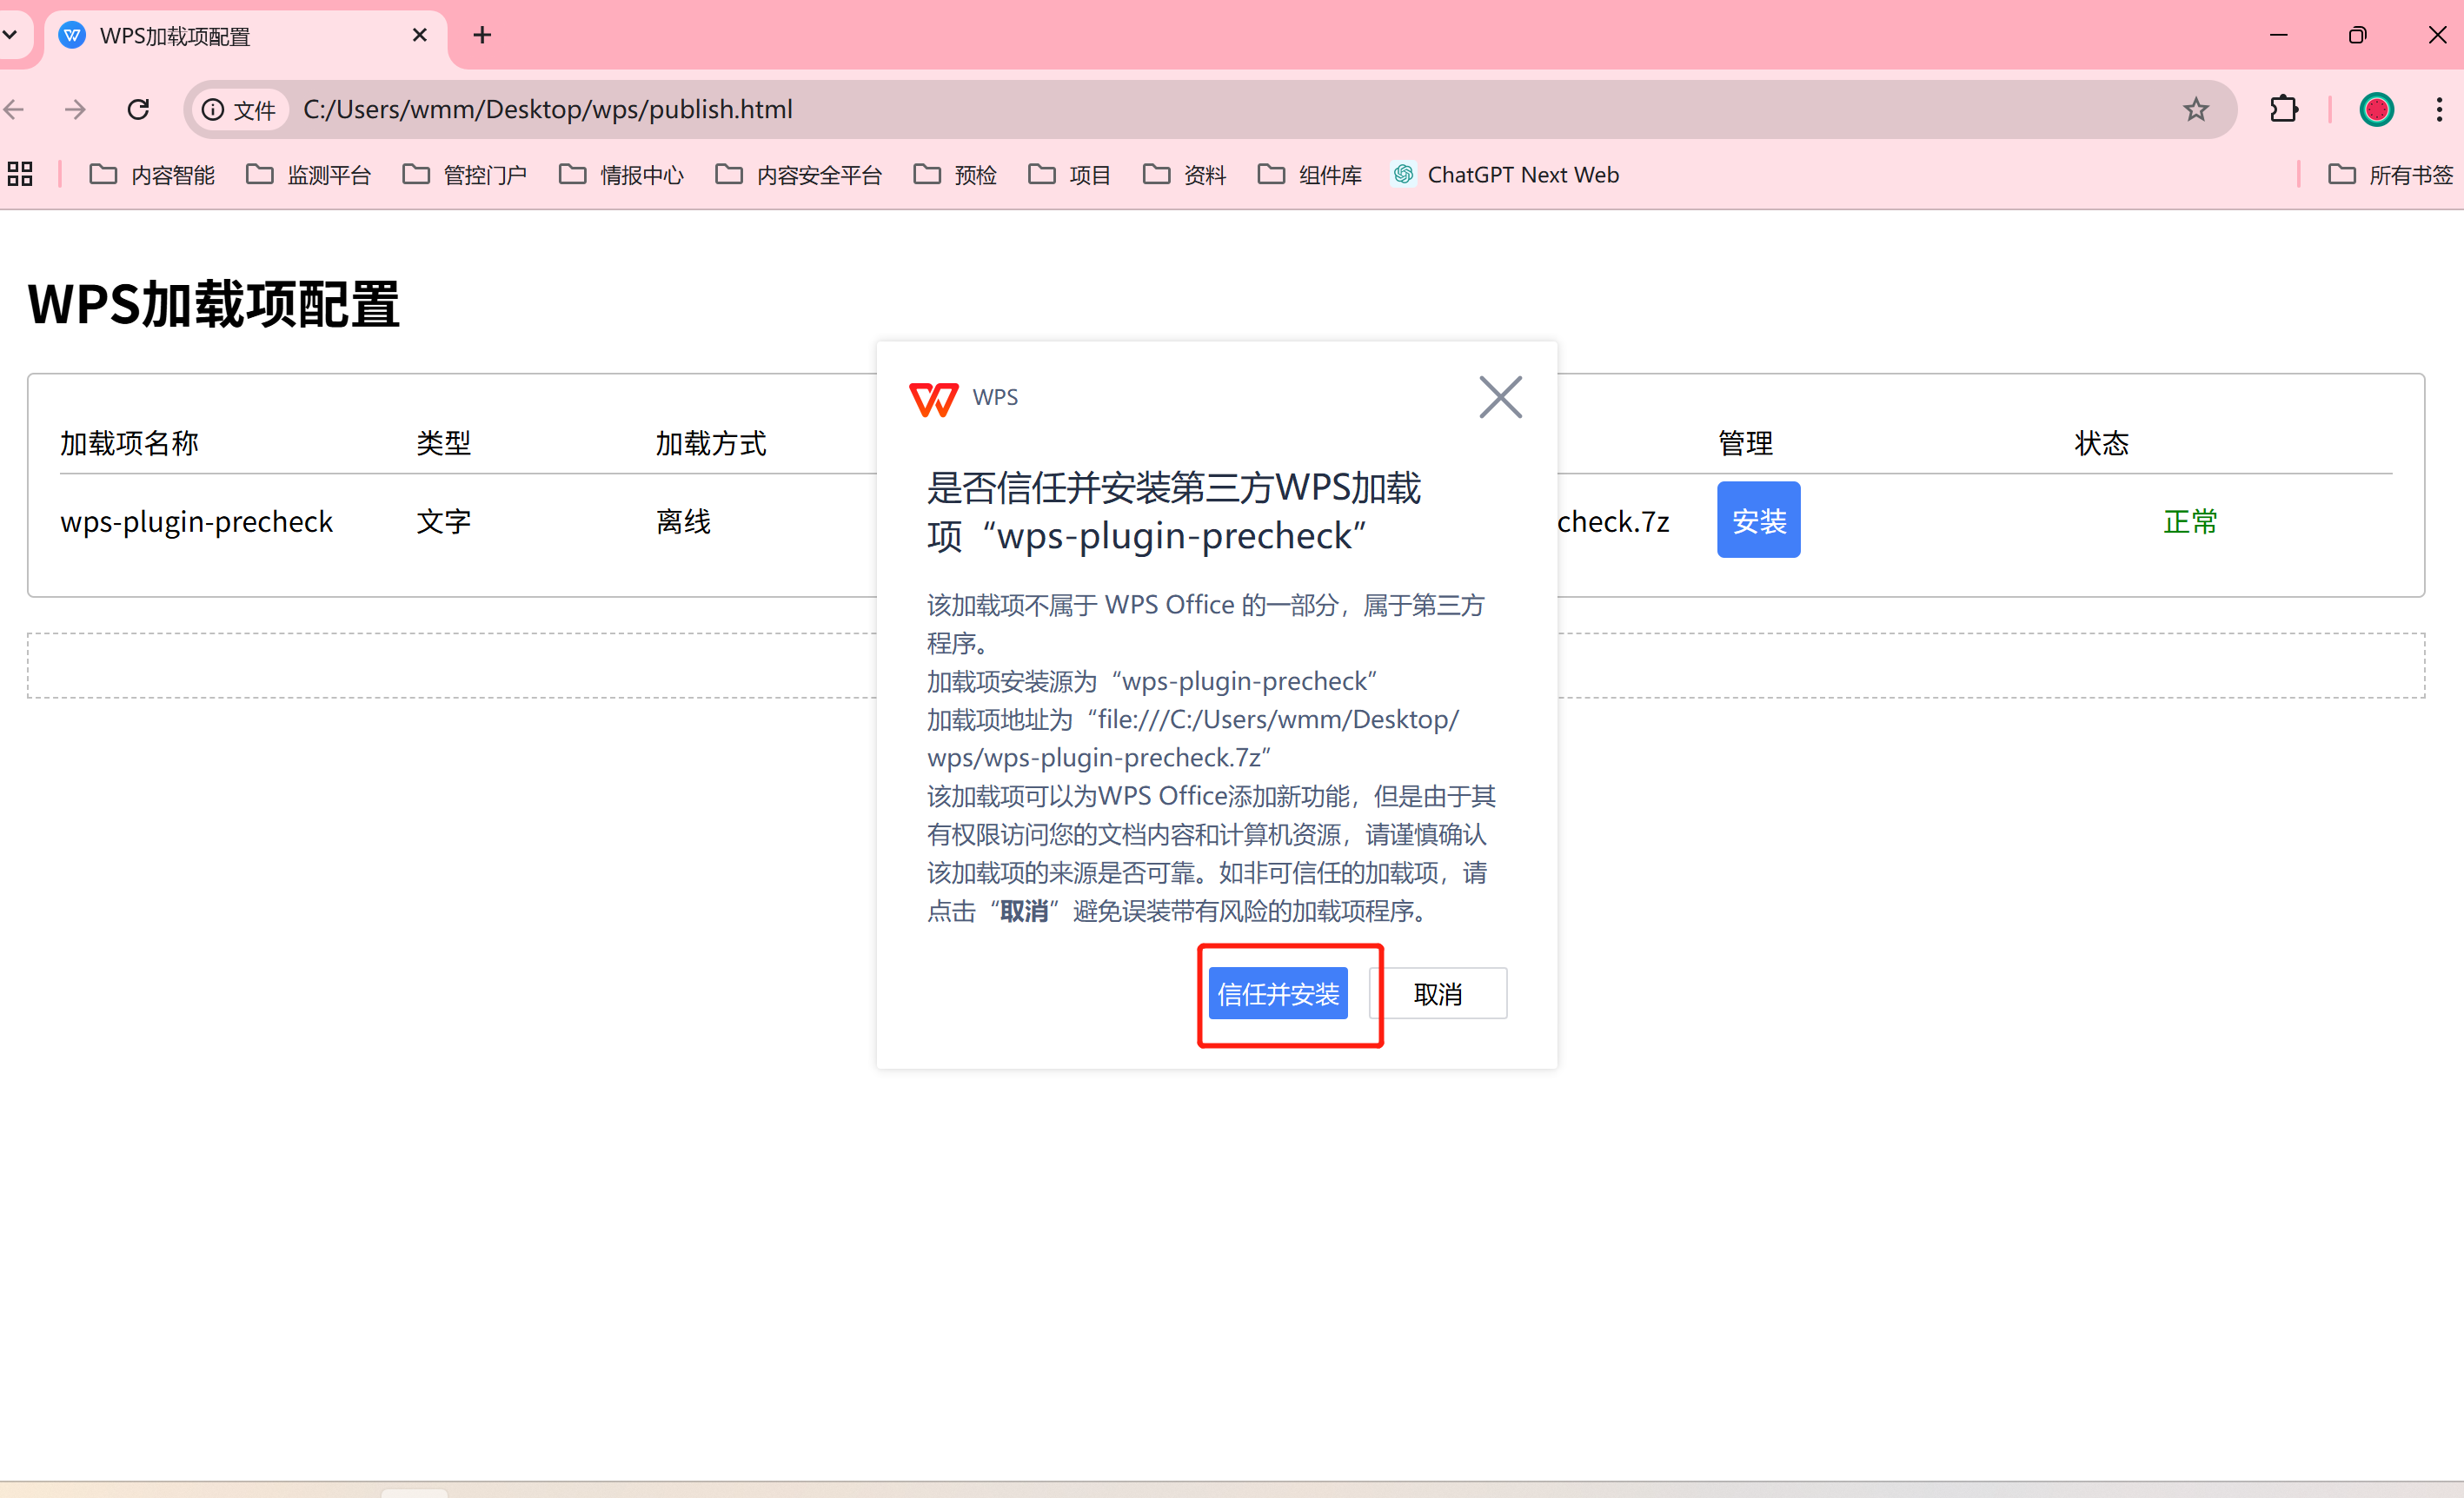Click the address bar URL
Screen dimensions: 2464x1498
(547, 109)
